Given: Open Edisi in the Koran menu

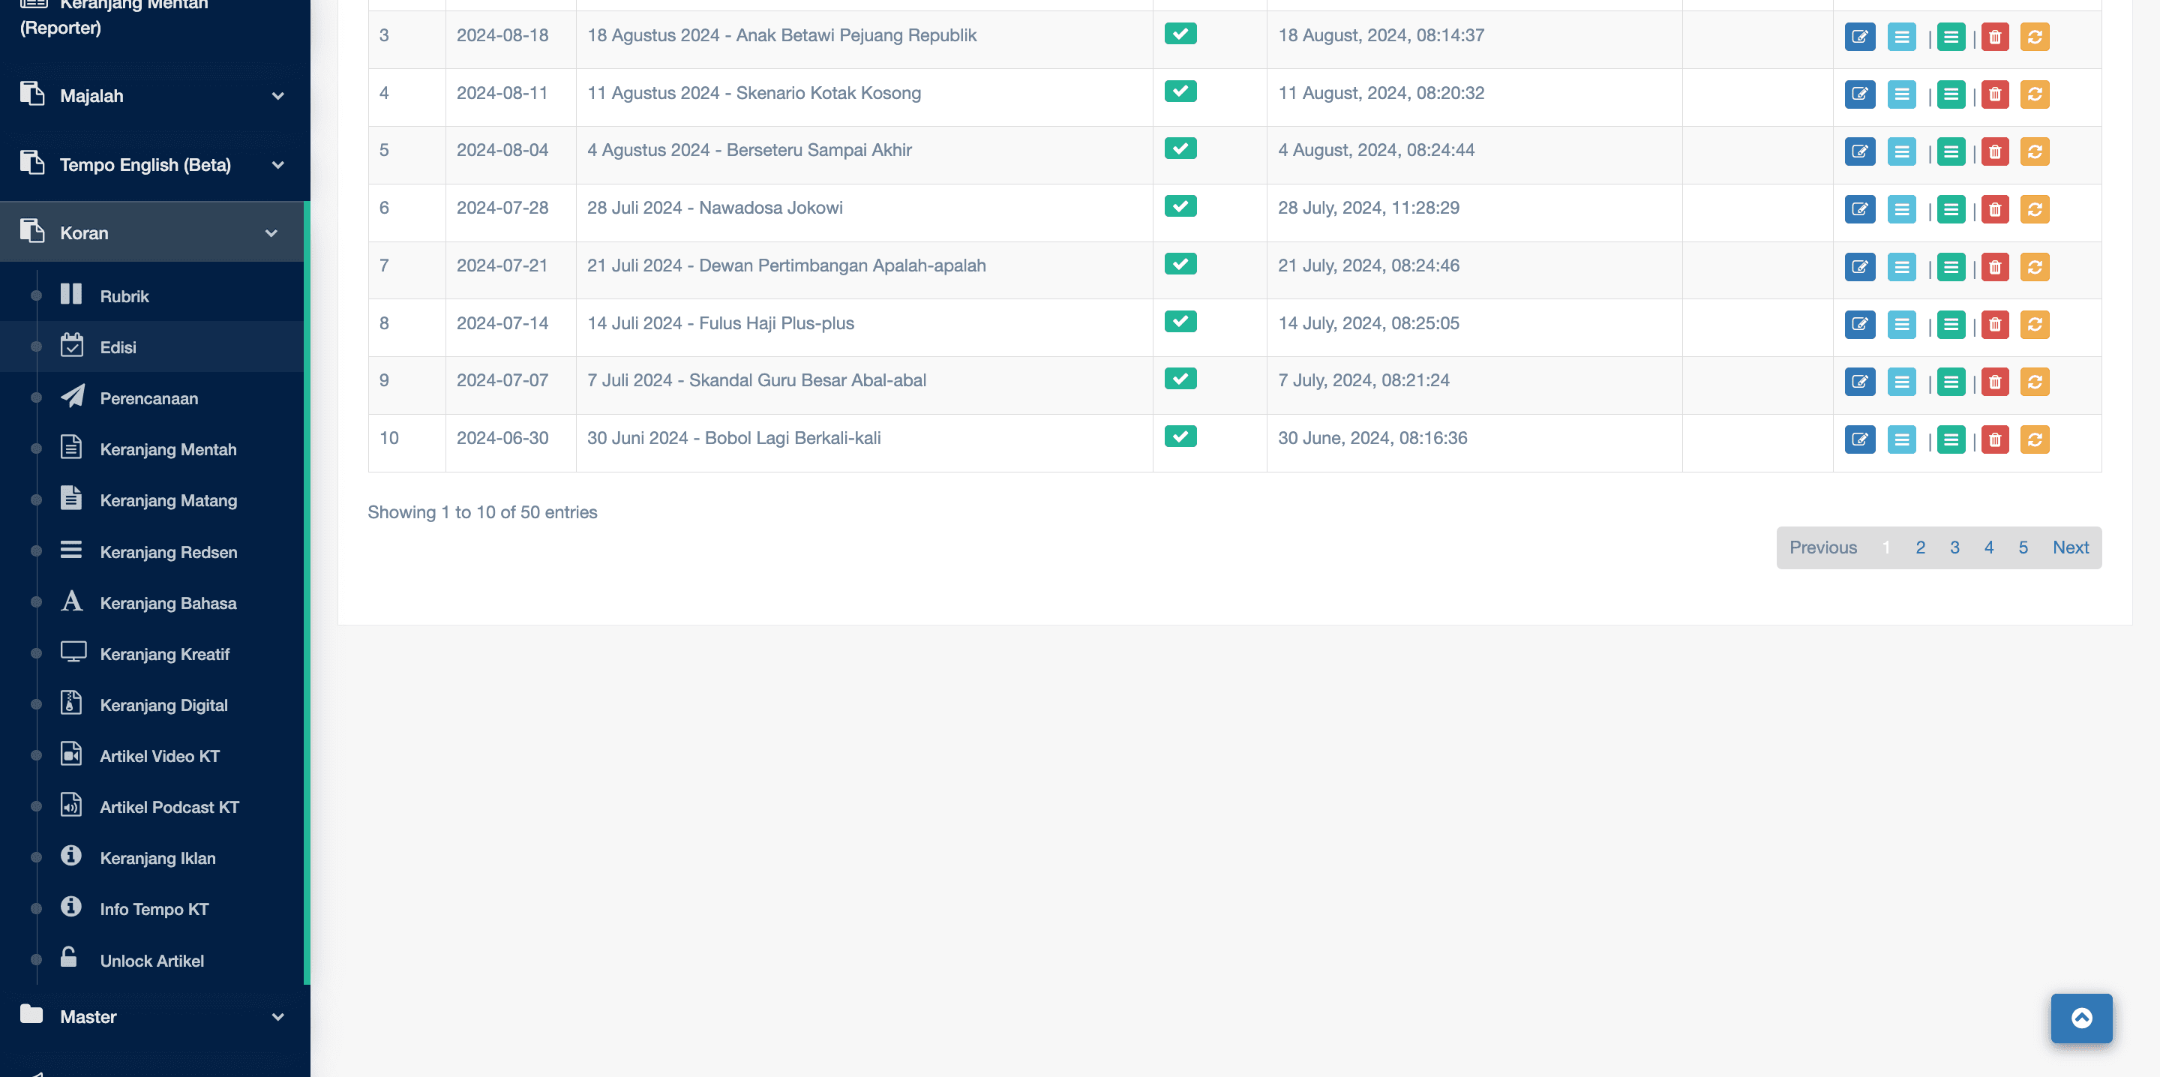Looking at the screenshot, I should [151, 346].
